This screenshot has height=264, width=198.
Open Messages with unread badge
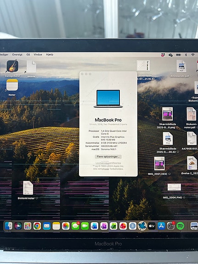click(75, 226)
